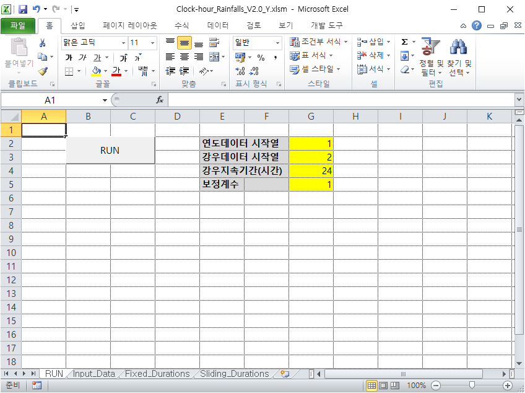Select all cells corner triangle
The height and width of the screenshot is (393, 525).
(x=11, y=117)
